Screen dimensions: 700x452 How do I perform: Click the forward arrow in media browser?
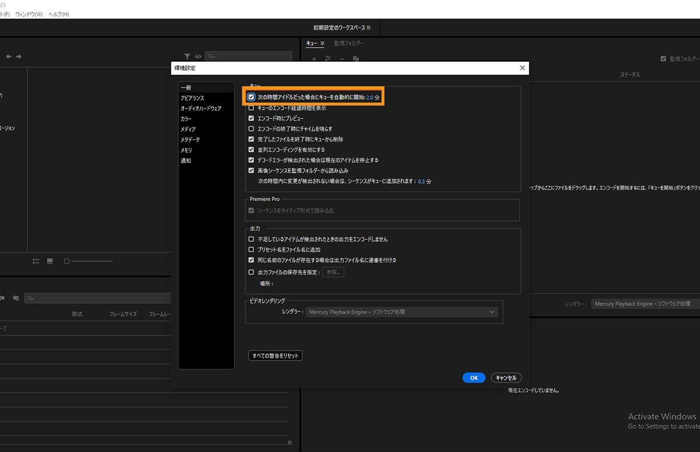coord(19,57)
